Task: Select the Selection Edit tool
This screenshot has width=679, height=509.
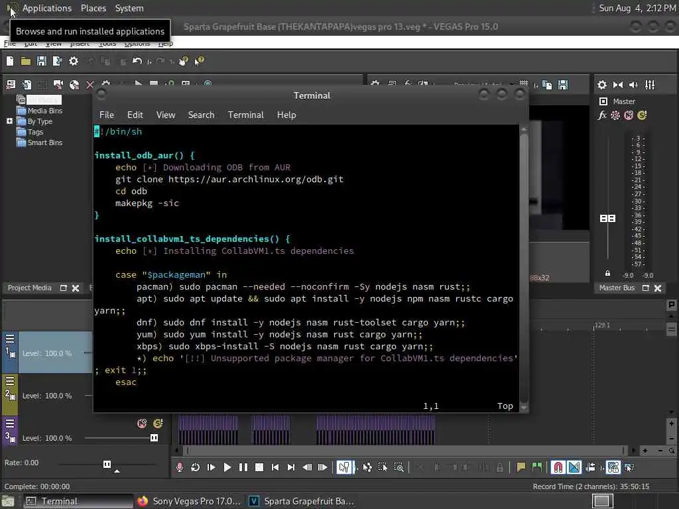Action: (383, 467)
